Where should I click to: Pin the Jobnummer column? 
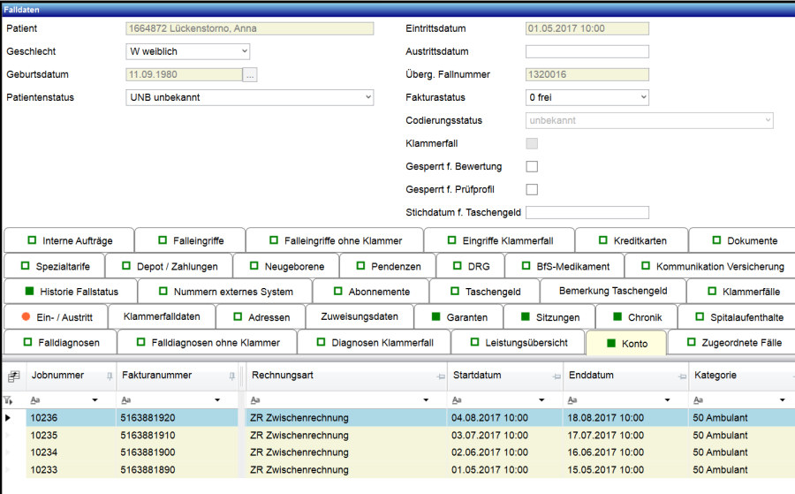pos(110,376)
